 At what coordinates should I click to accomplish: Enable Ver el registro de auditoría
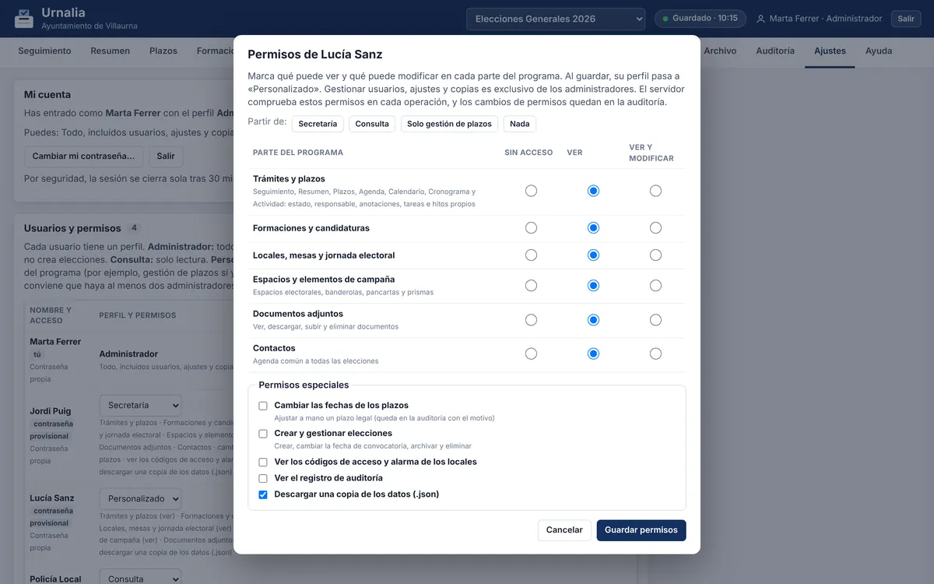click(263, 478)
